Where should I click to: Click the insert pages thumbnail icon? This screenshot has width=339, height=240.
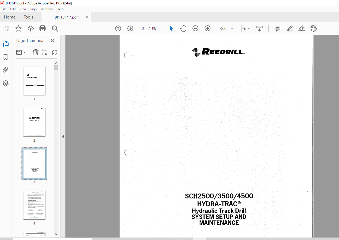pos(45,52)
